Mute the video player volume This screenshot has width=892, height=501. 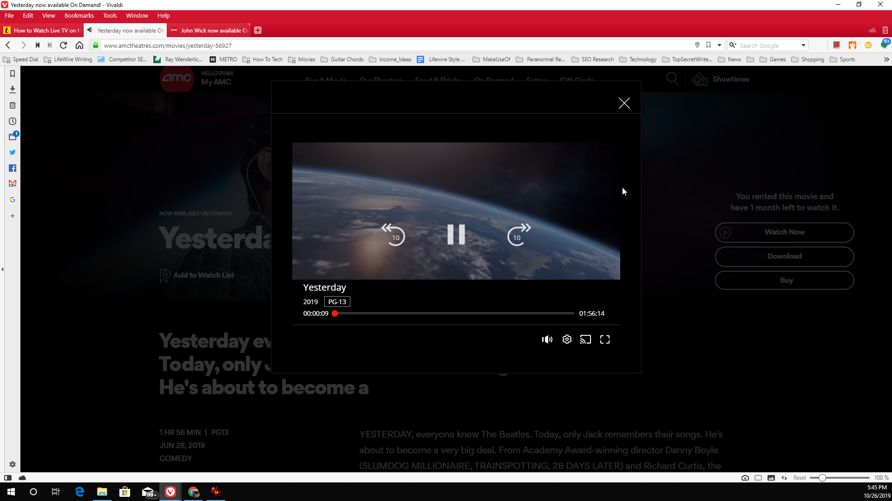[547, 339]
